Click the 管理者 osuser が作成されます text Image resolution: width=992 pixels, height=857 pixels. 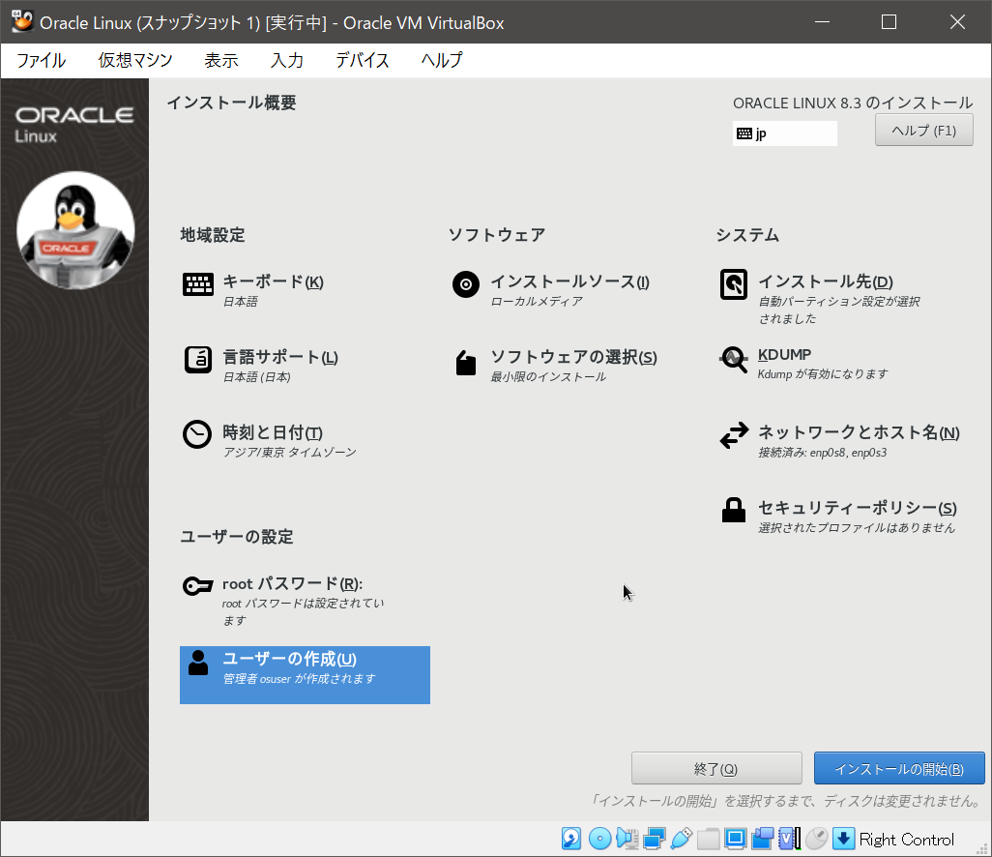(x=300, y=678)
